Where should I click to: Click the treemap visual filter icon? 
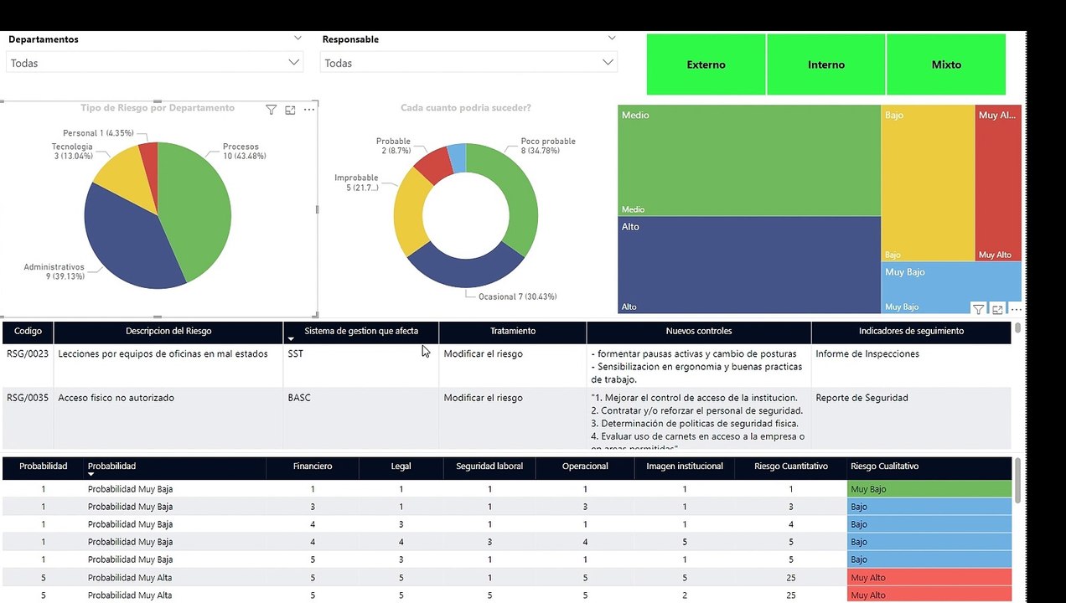[978, 309]
